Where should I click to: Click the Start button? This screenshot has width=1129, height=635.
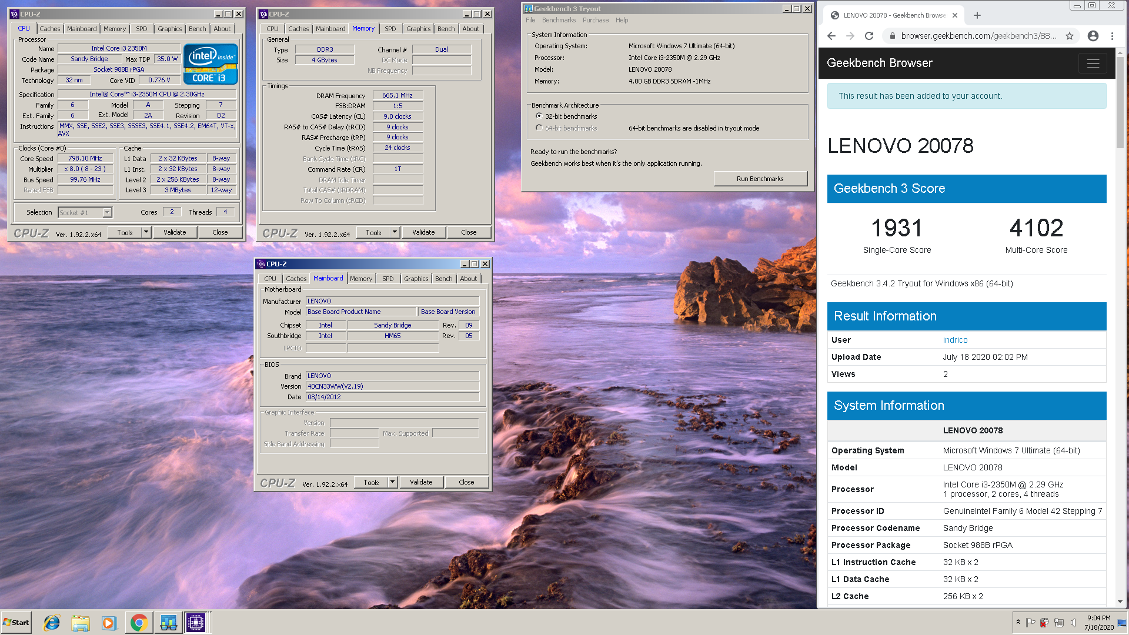pyautogui.click(x=16, y=623)
